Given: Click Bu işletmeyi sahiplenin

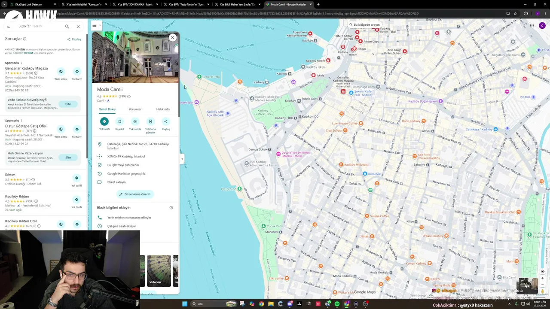Looking at the screenshot, I should pos(135,165).
